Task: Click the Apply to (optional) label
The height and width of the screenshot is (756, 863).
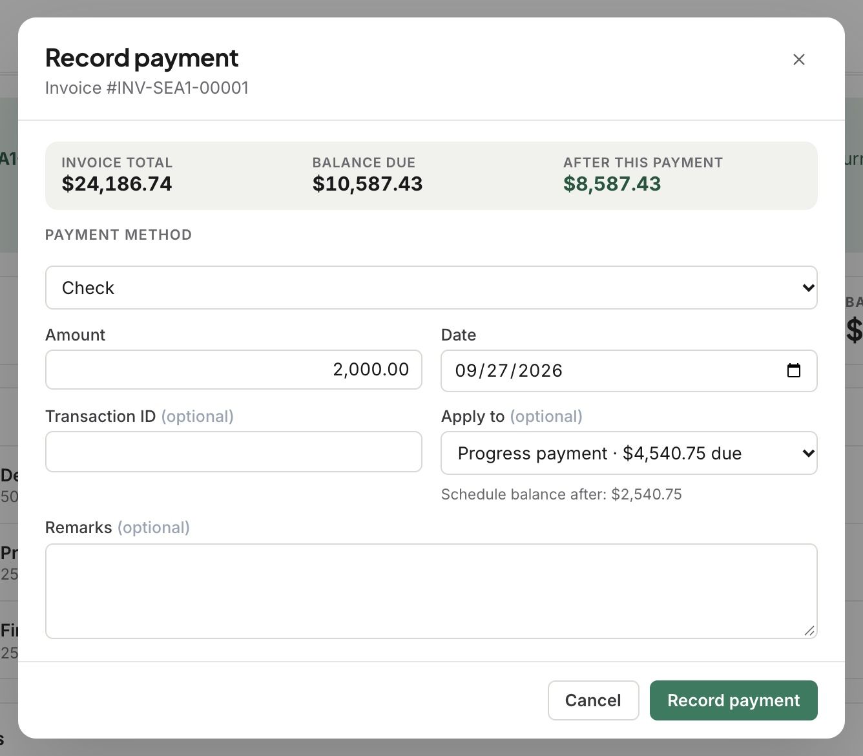Action: coord(512,416)
